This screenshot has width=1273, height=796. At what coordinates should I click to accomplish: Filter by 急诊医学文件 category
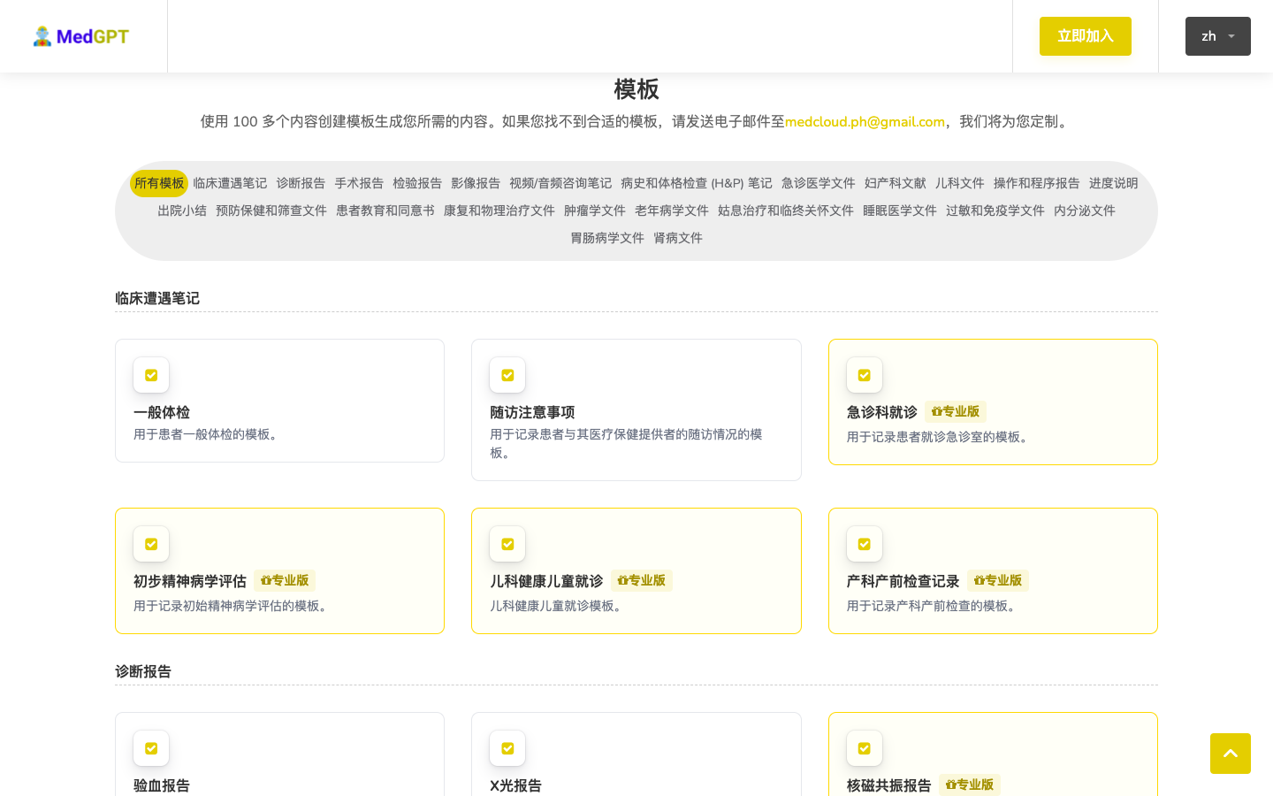coord(818,183)
